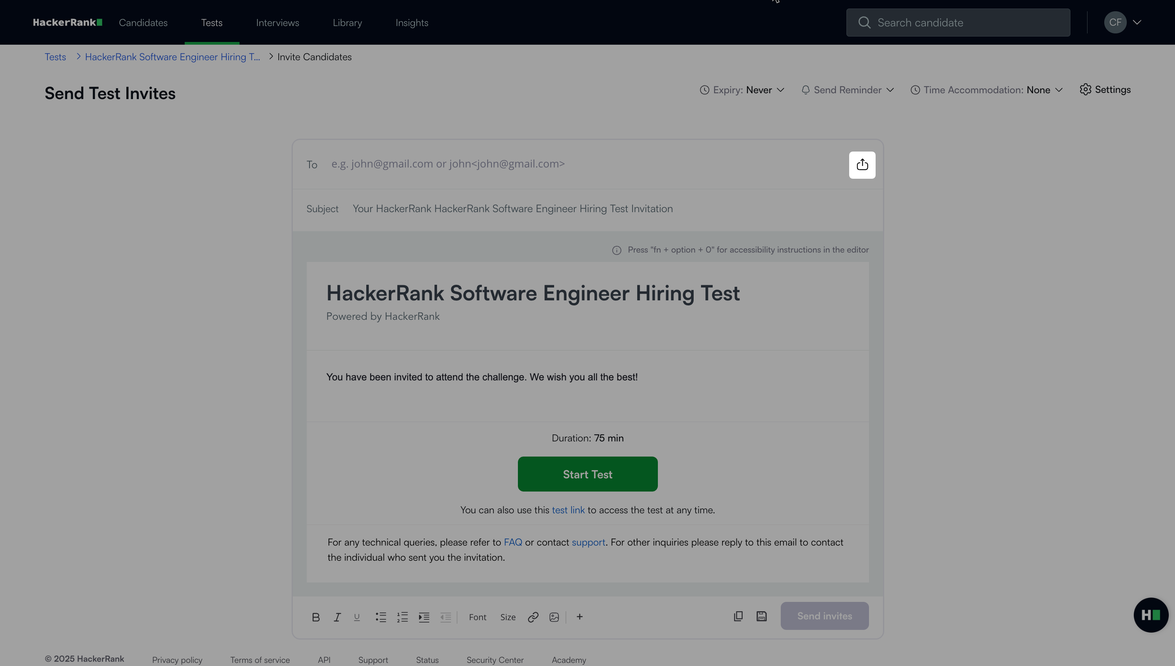Insert numbered list in email body
Viewport: 1175px width, 666px height.
point(402,617)
